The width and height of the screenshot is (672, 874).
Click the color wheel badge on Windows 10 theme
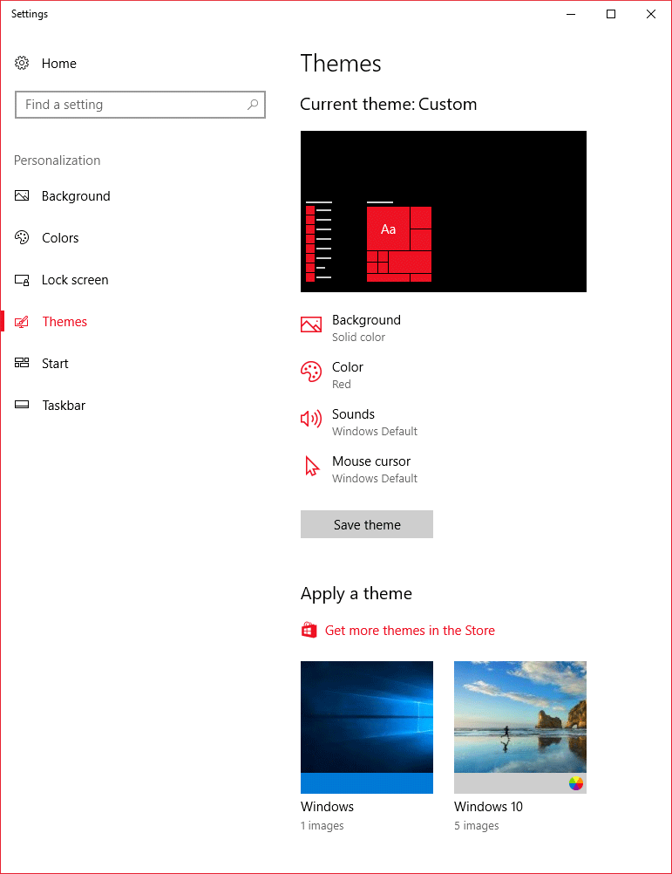(x=575, y=783)
